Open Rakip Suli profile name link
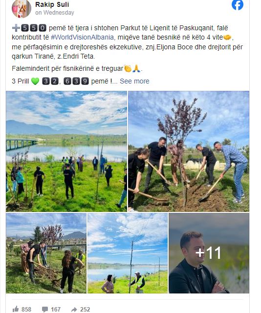The width and height of the screenshot is (261, 313). point(52,4)
